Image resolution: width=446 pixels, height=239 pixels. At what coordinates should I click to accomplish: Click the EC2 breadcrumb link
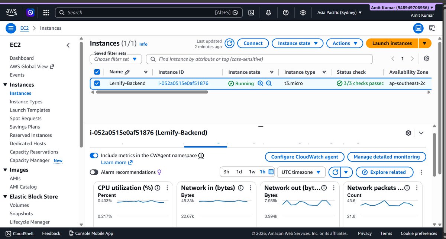25,28
